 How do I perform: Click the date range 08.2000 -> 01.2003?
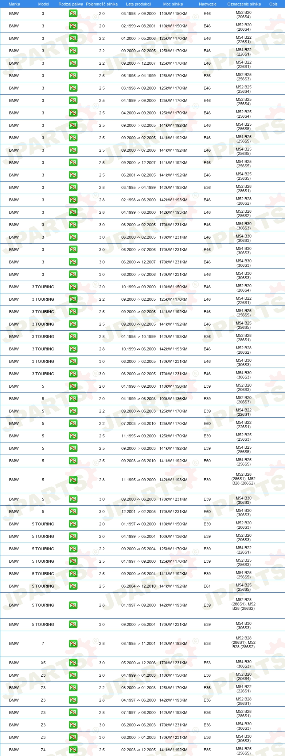tap(138, 688)
